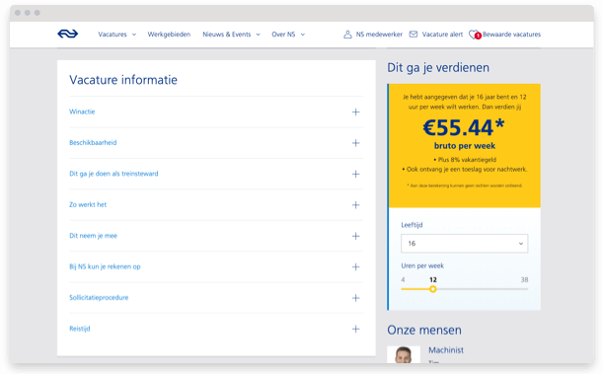Open the Machinist profile link
Image resolution: width=603 pixels, height=374 pixels.
[x=446, y=350]
